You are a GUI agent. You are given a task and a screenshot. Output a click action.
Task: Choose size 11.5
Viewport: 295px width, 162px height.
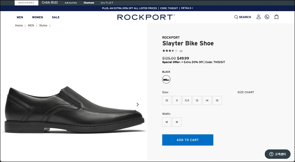click(x=187, y=100)
